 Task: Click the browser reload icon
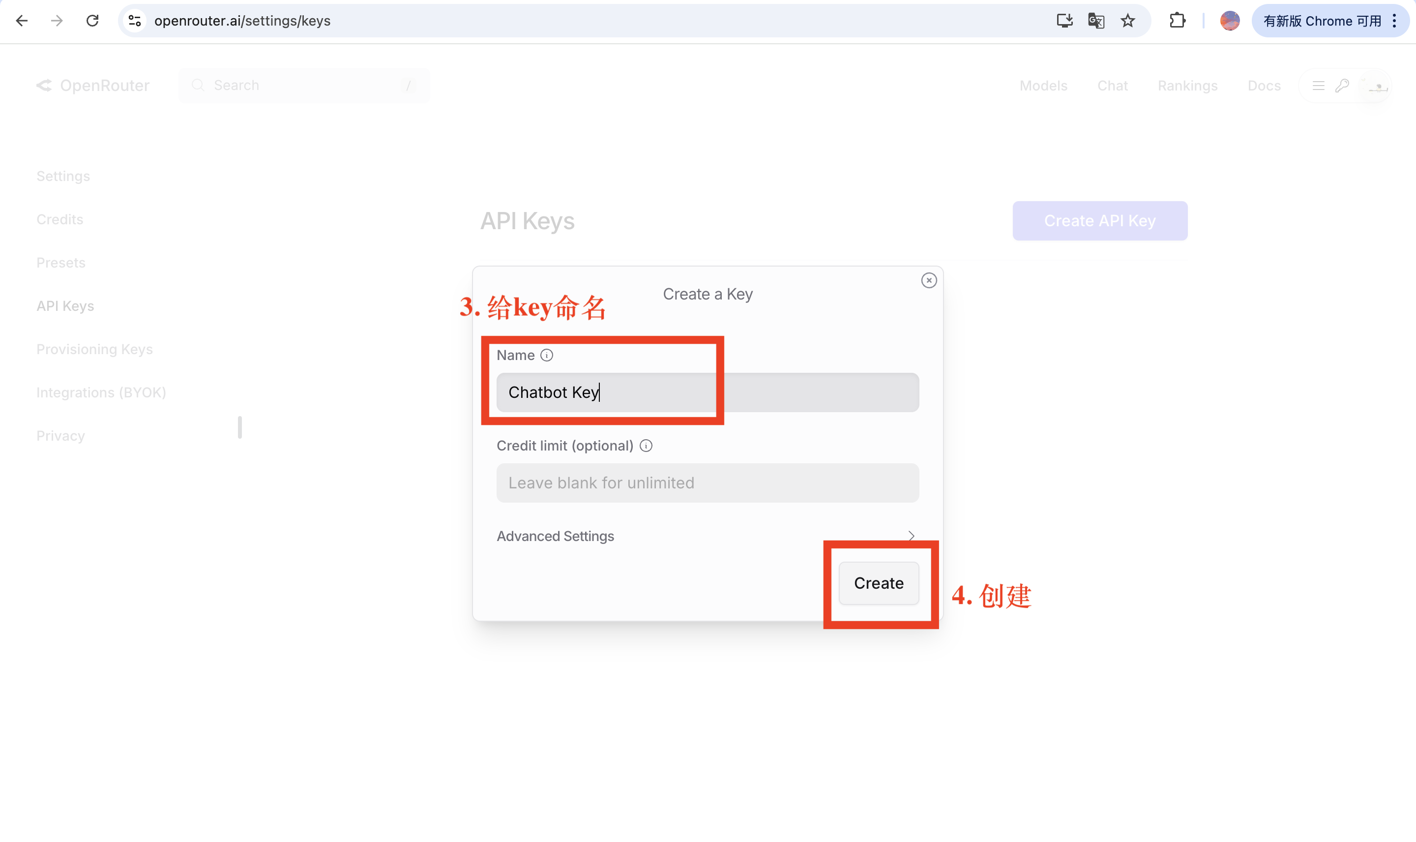[92, 21]
